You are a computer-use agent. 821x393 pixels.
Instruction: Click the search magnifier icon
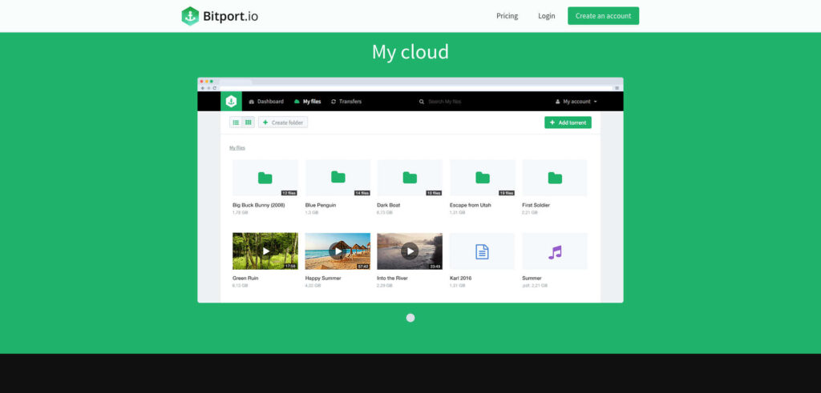422,102
